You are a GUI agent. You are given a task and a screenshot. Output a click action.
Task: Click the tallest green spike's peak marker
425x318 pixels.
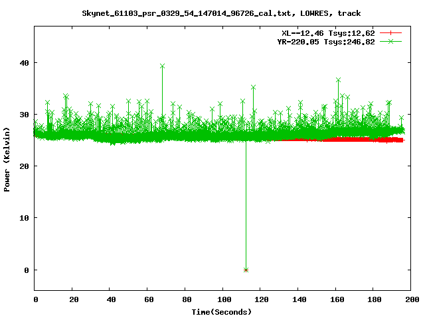tap(162, 66)
